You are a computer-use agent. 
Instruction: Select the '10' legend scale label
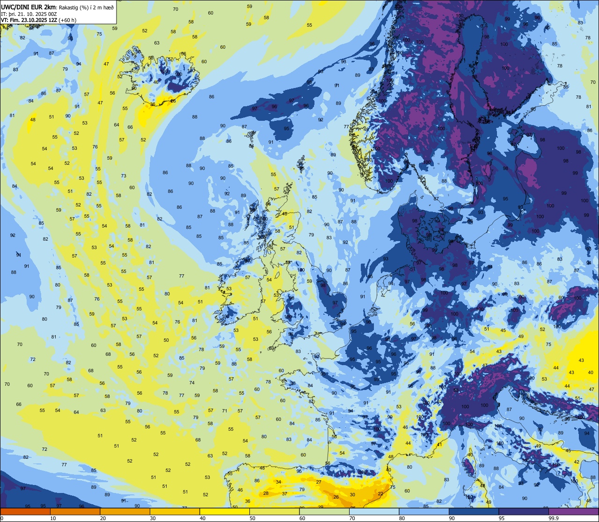point(53,518)
